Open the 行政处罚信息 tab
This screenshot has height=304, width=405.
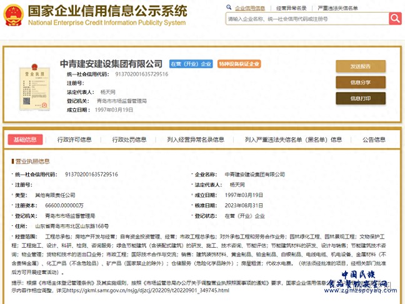(x=129, y=139)
